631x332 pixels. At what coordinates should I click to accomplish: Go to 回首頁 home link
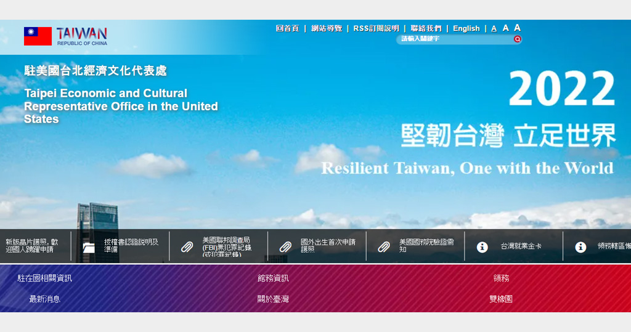coord(287,28)
